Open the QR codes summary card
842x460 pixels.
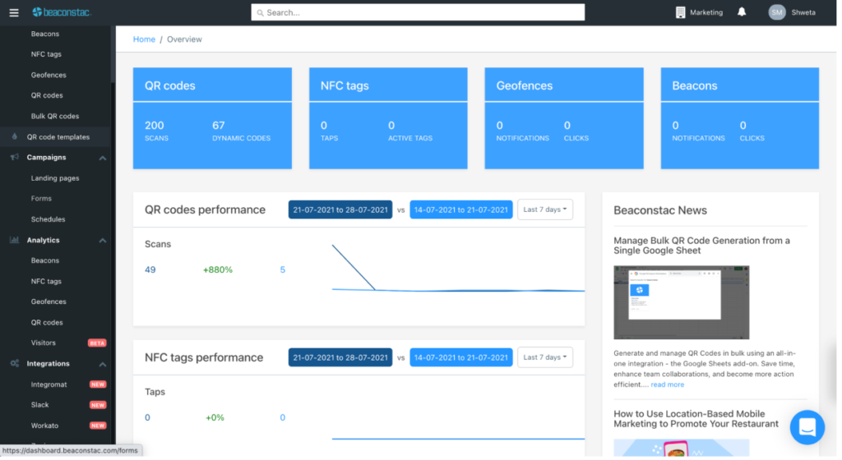(x=213, y=118)
